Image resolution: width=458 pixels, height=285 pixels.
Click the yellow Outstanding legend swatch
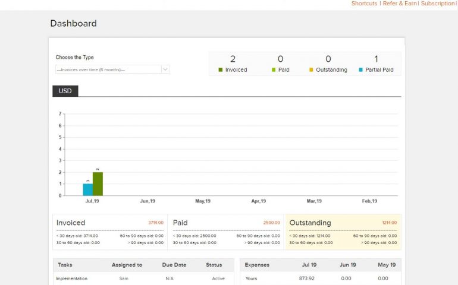(x=311, y=70)
